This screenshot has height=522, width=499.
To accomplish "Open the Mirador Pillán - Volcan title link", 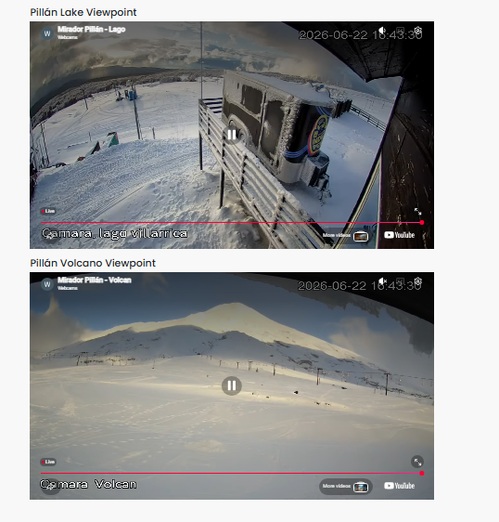I will [95, 280].
